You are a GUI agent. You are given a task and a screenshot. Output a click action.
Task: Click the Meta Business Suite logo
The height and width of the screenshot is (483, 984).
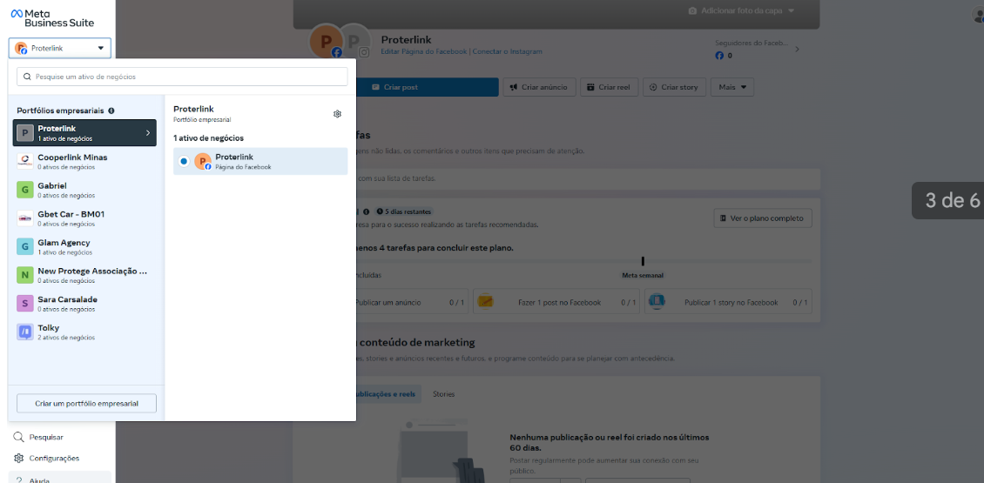[53, 18]
